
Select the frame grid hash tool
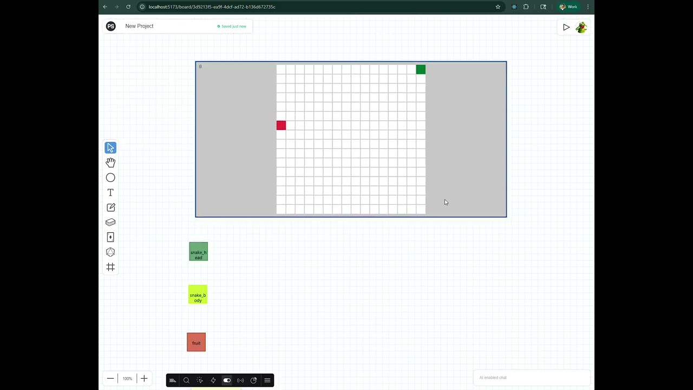(110, 267)
